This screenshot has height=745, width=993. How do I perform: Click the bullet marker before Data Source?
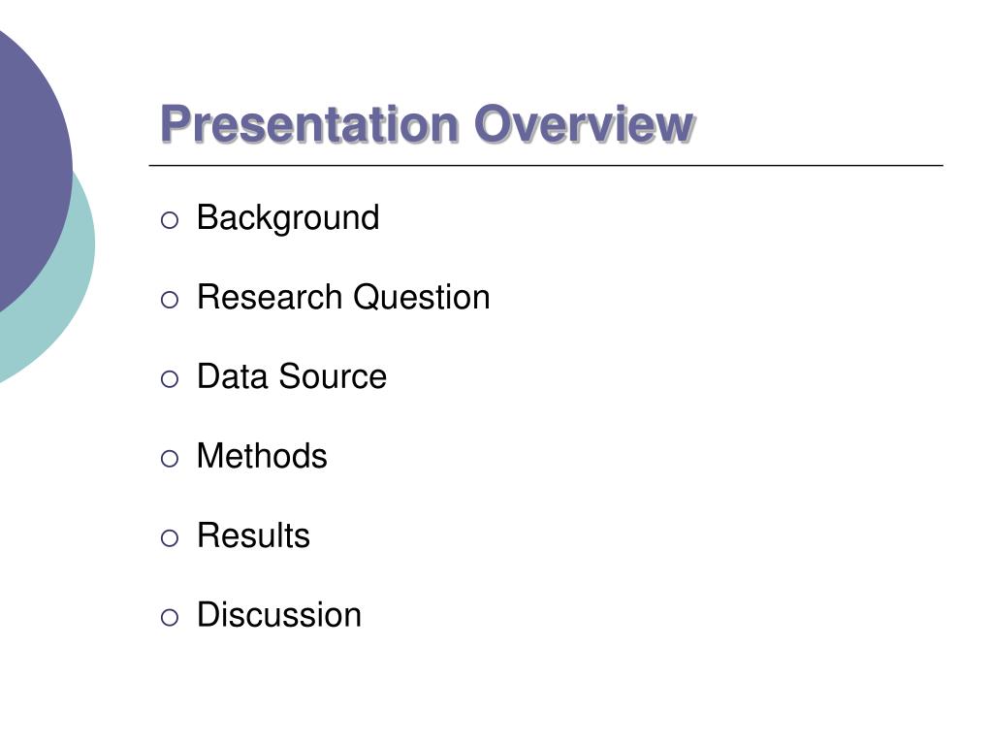pos(170,379)
